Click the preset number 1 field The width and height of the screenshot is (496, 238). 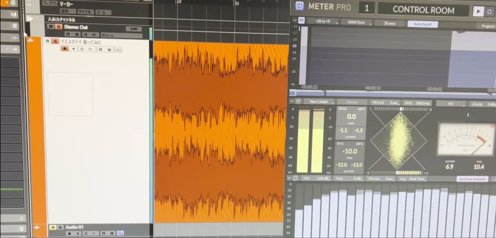coord(366,8)
